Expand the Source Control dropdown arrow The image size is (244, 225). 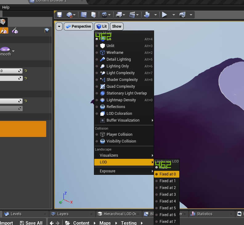pos(74,15)
